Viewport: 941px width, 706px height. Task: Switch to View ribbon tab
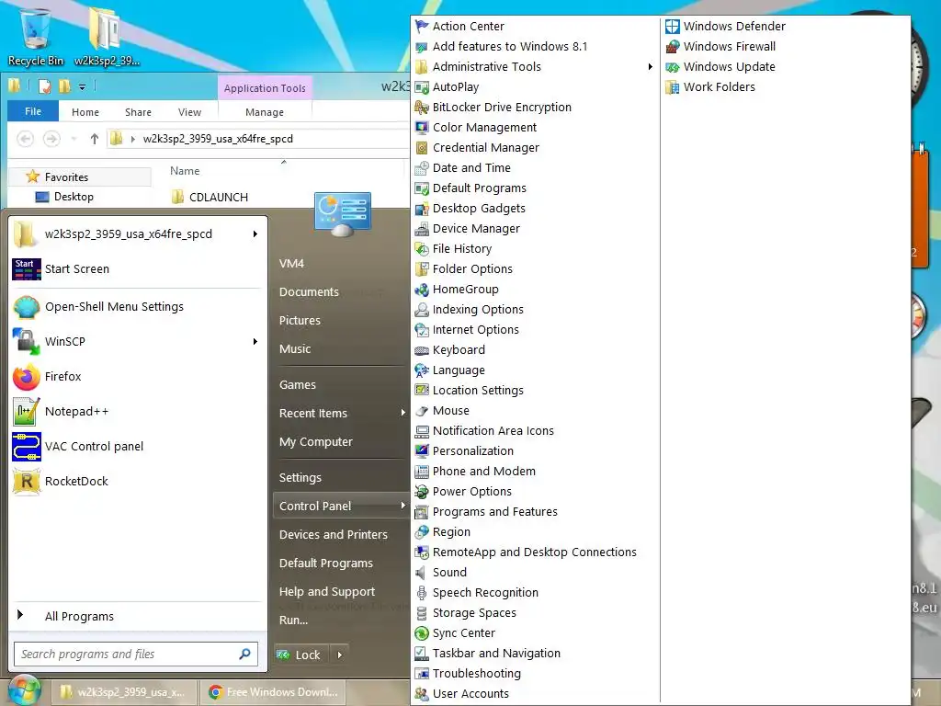(x=189, y=112)
